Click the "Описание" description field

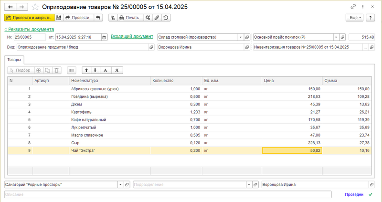tap(167, 194)
